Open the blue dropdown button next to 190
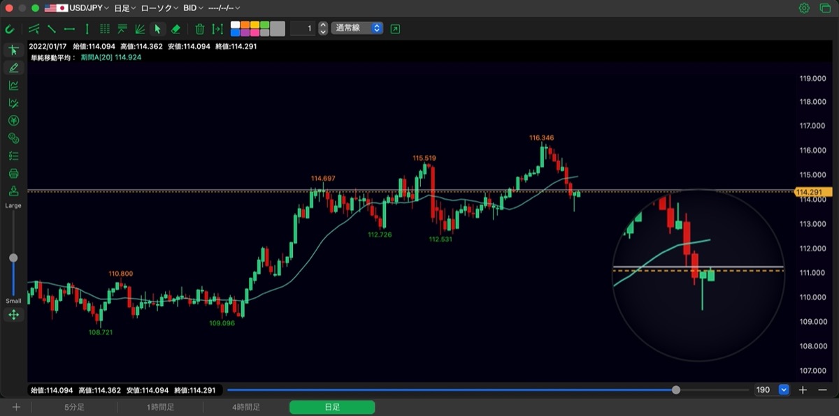This screenshot has height=416, width=839. pos(784,390)
